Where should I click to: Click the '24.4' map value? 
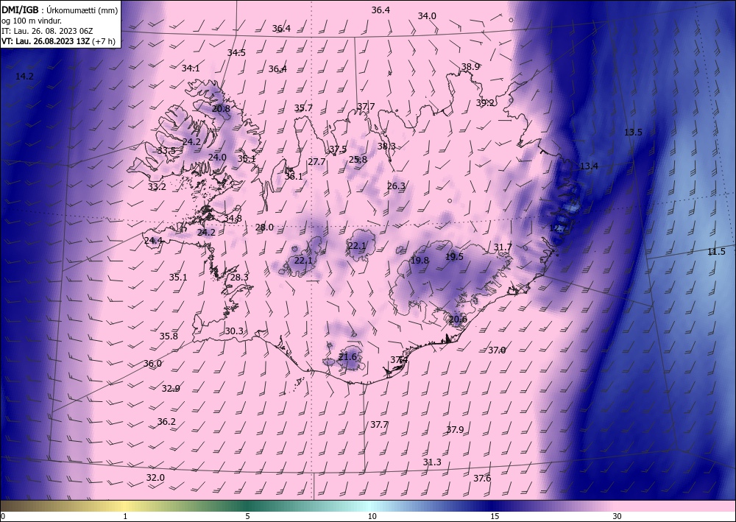(x=153, y=241)
